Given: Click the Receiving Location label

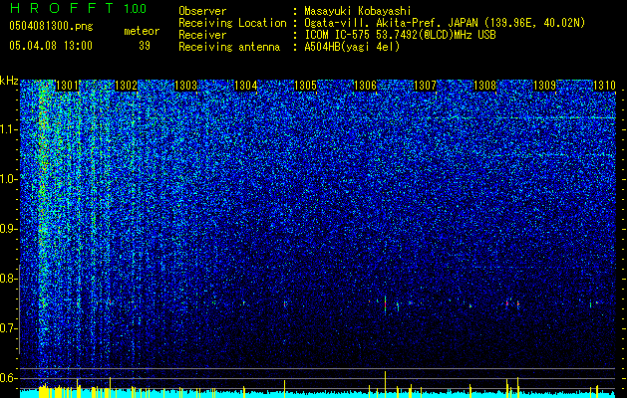Looking at the screenshot, I should pos(232,23).
